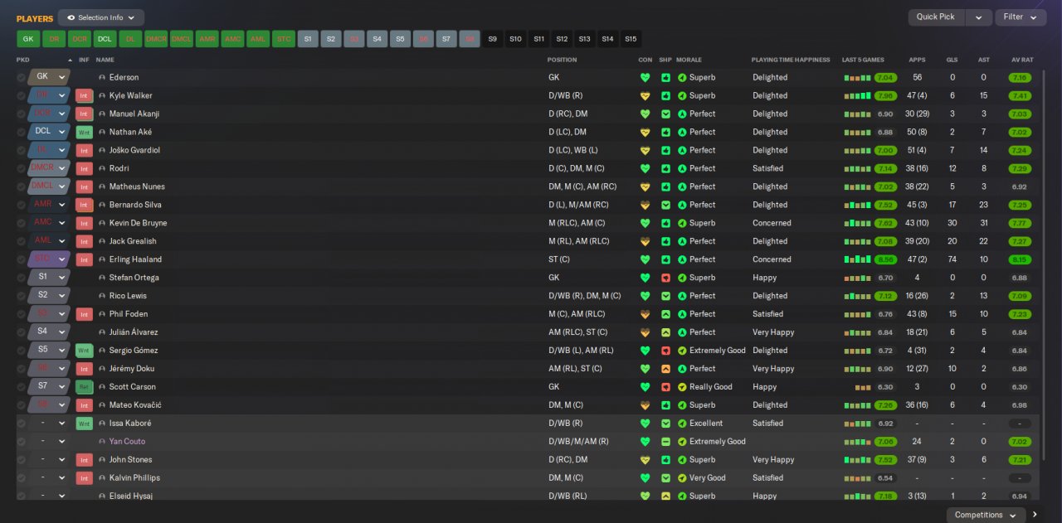Viewport: 1062px width, 523px height.
Task: Click Stefan Ortega's red sharpness icon
Action: tap(665, 278)
